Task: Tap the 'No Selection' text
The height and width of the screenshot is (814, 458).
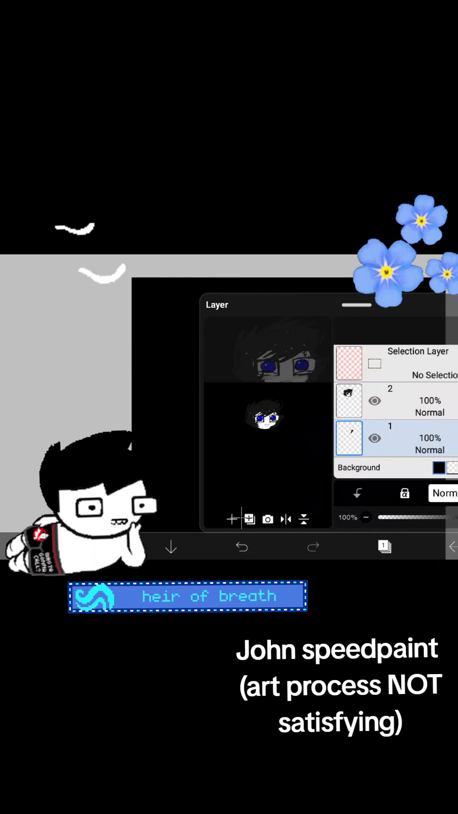Action: 435,375
